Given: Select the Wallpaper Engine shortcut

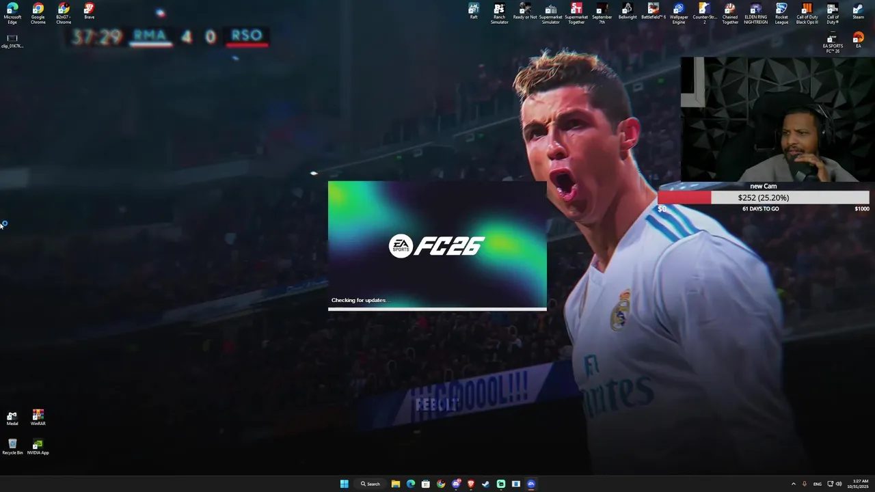Looking at the screenshot, I should (x=679, y=13).
